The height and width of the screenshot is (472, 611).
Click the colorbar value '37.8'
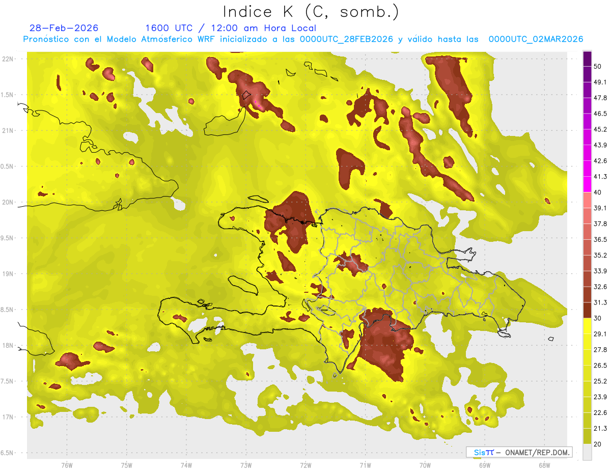pos(600,224)
